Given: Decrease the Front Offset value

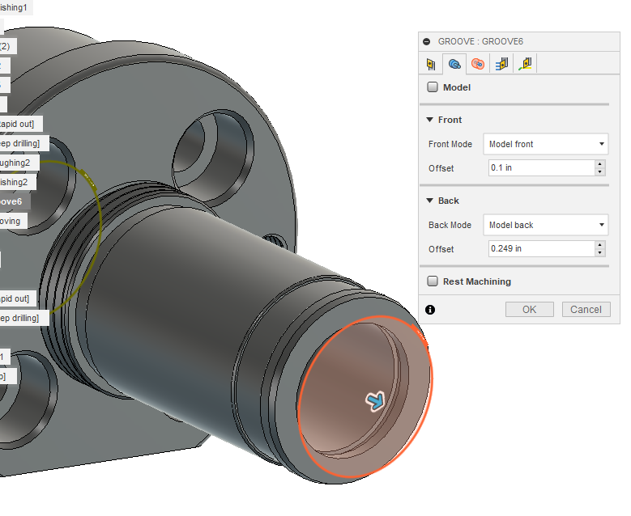Looking at the screenshot, I should [600, 172].
